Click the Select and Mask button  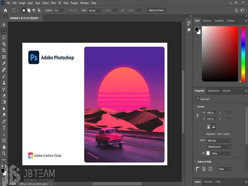click(x=157, y=10)
